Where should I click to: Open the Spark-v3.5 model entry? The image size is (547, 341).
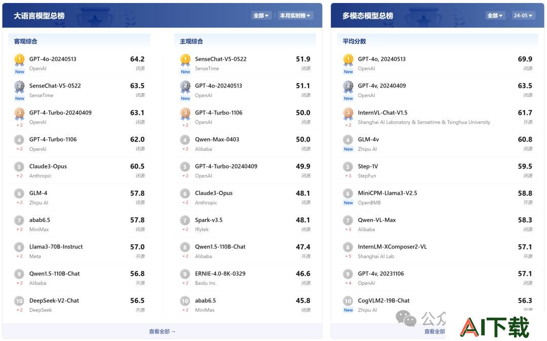pos(209,220)
